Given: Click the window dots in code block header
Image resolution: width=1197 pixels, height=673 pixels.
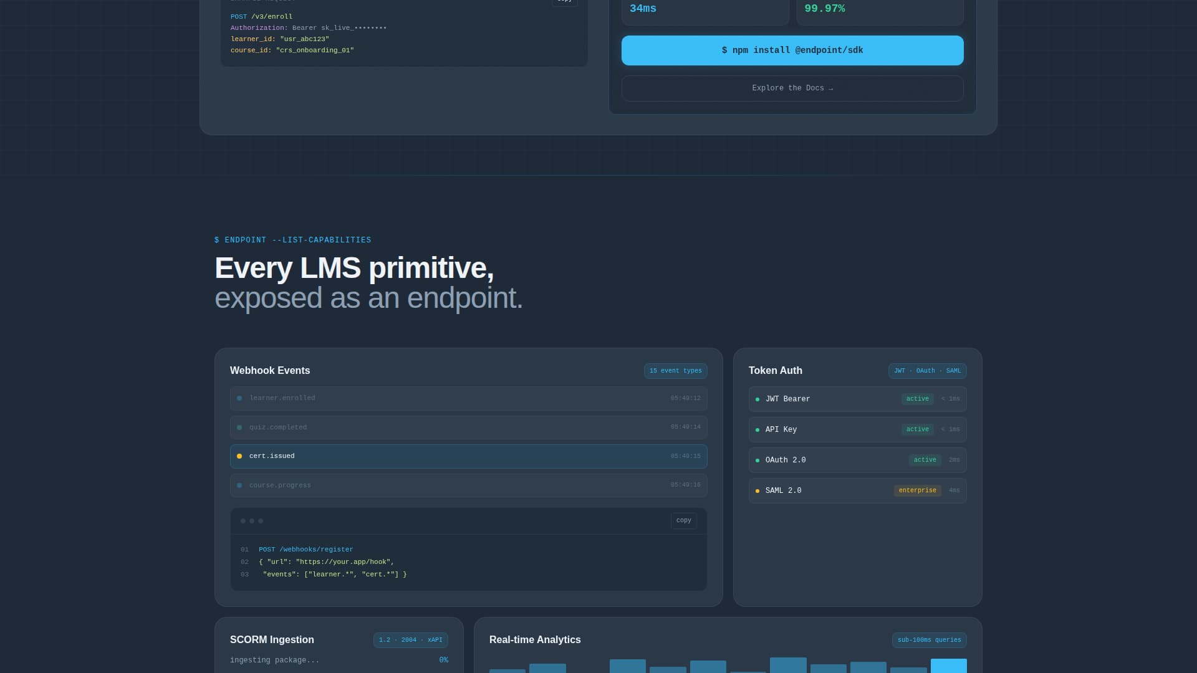Looking at the screenshot, I should (x=252, y=521).
